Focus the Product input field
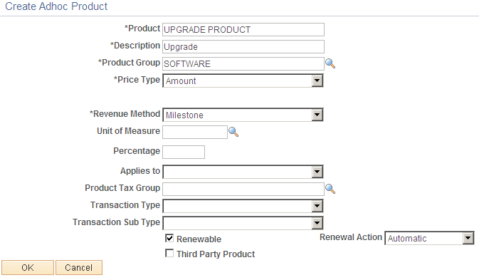Image resolution: width=479 pixels, height=280 pixels. coord(243,30)
